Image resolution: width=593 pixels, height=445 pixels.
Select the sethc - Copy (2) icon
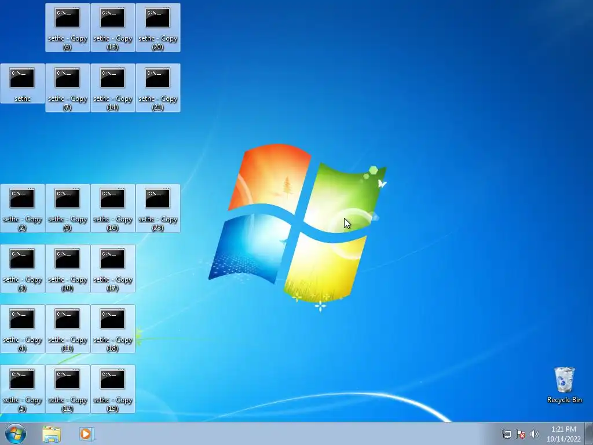click(x=23, y=209)
